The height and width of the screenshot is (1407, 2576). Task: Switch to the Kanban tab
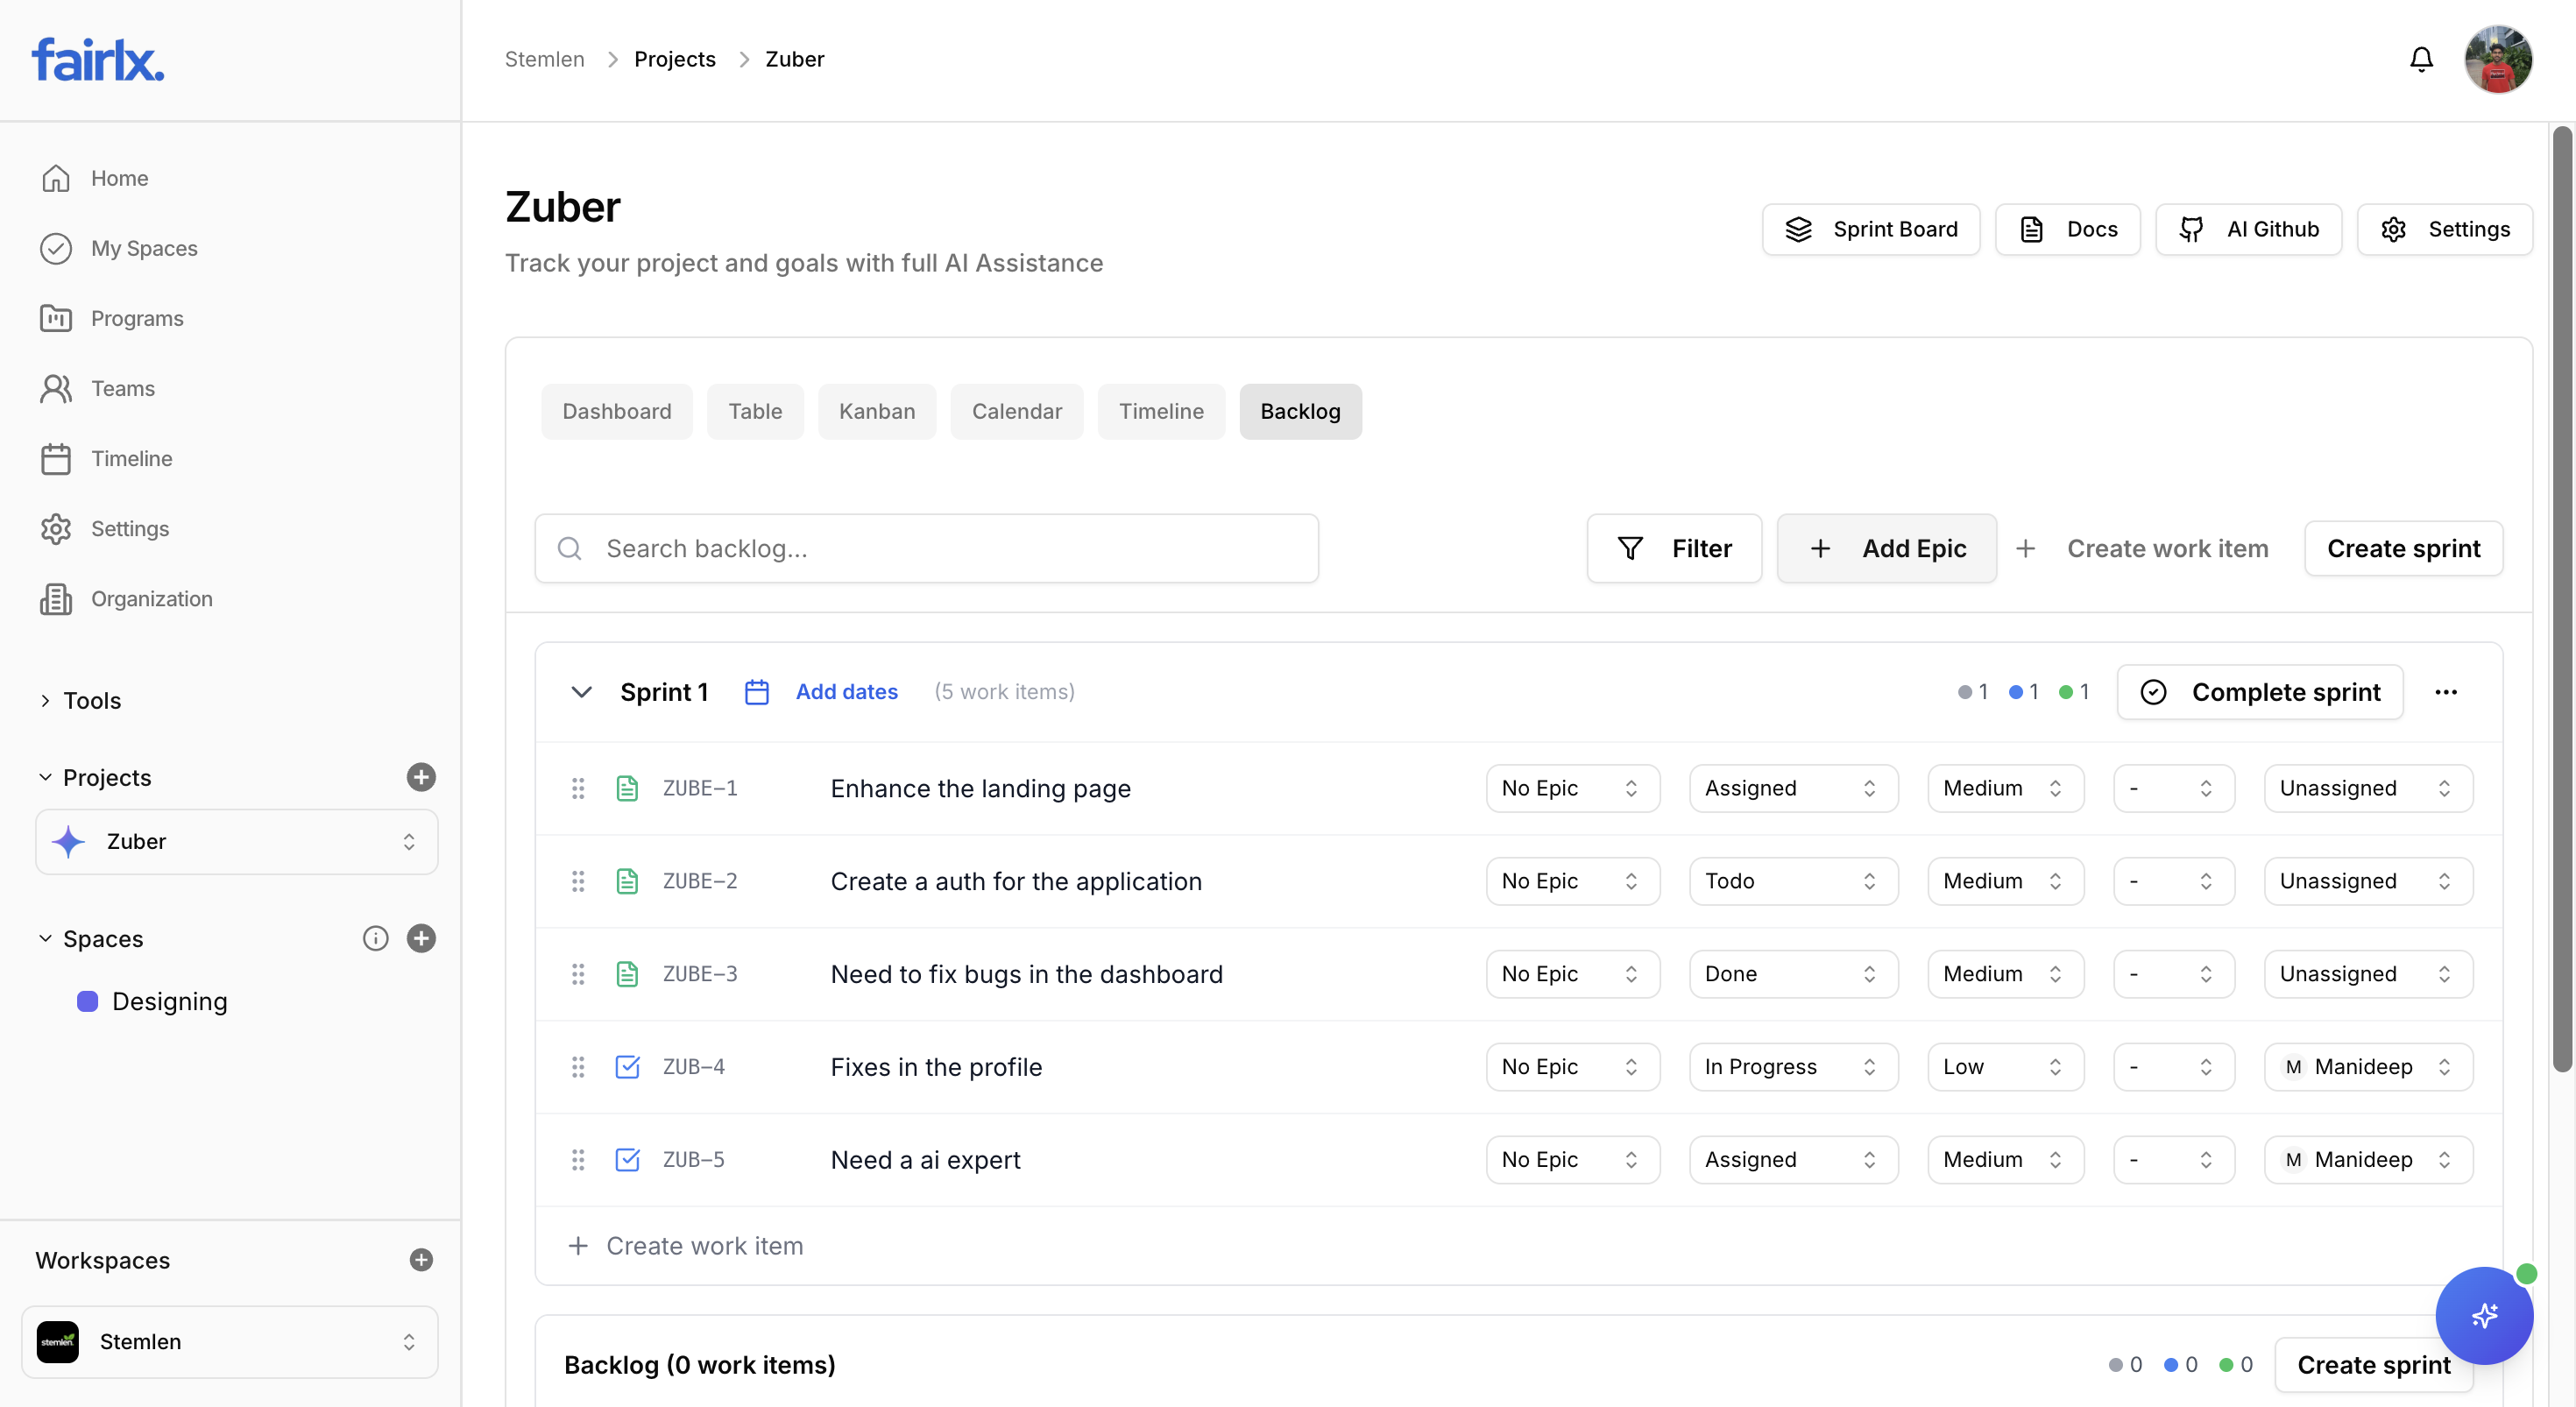(877, 411)
